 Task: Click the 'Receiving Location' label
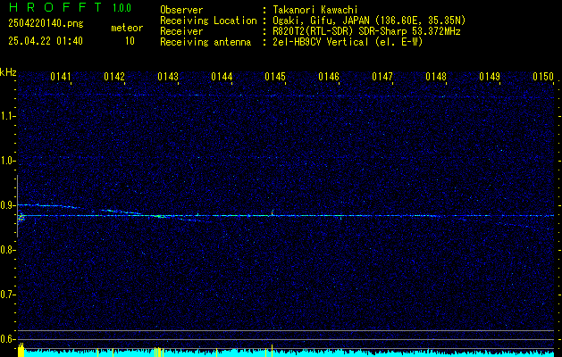pyautogui.click(x=208, y=21)
